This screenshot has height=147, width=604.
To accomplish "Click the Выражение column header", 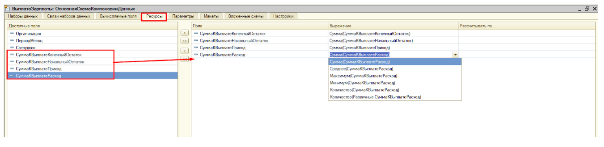I will pos(393,26).
